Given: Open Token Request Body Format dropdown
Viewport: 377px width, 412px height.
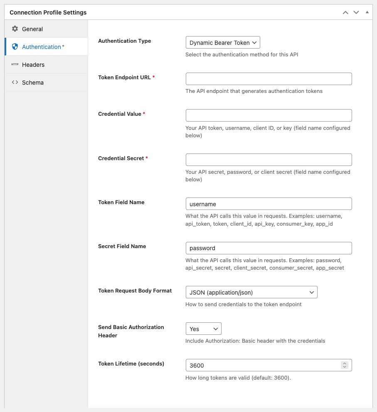Looking at the screenshot, I should (x=251, y=292).
